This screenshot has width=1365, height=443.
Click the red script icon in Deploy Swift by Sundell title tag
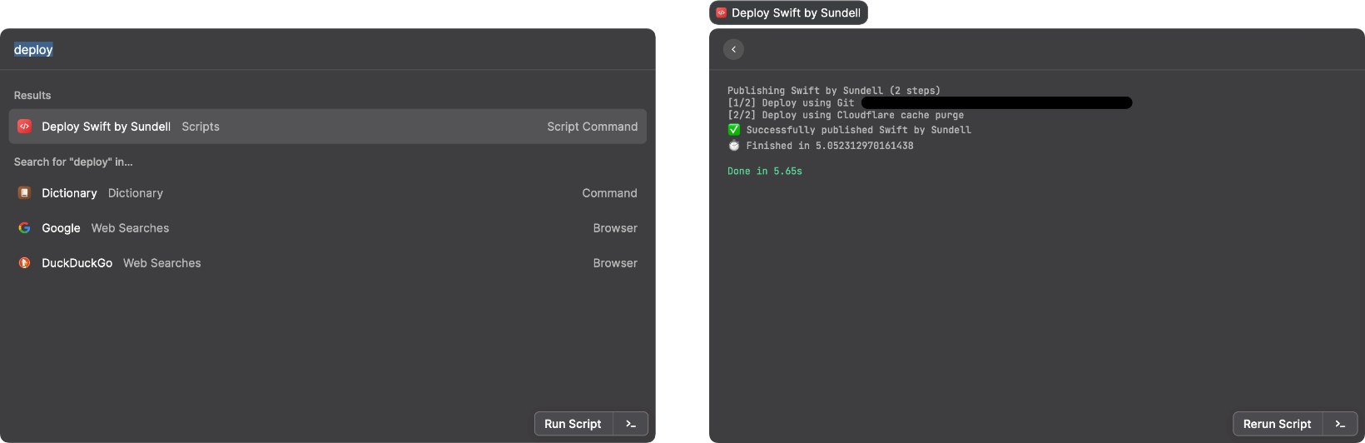pos(722,12)
